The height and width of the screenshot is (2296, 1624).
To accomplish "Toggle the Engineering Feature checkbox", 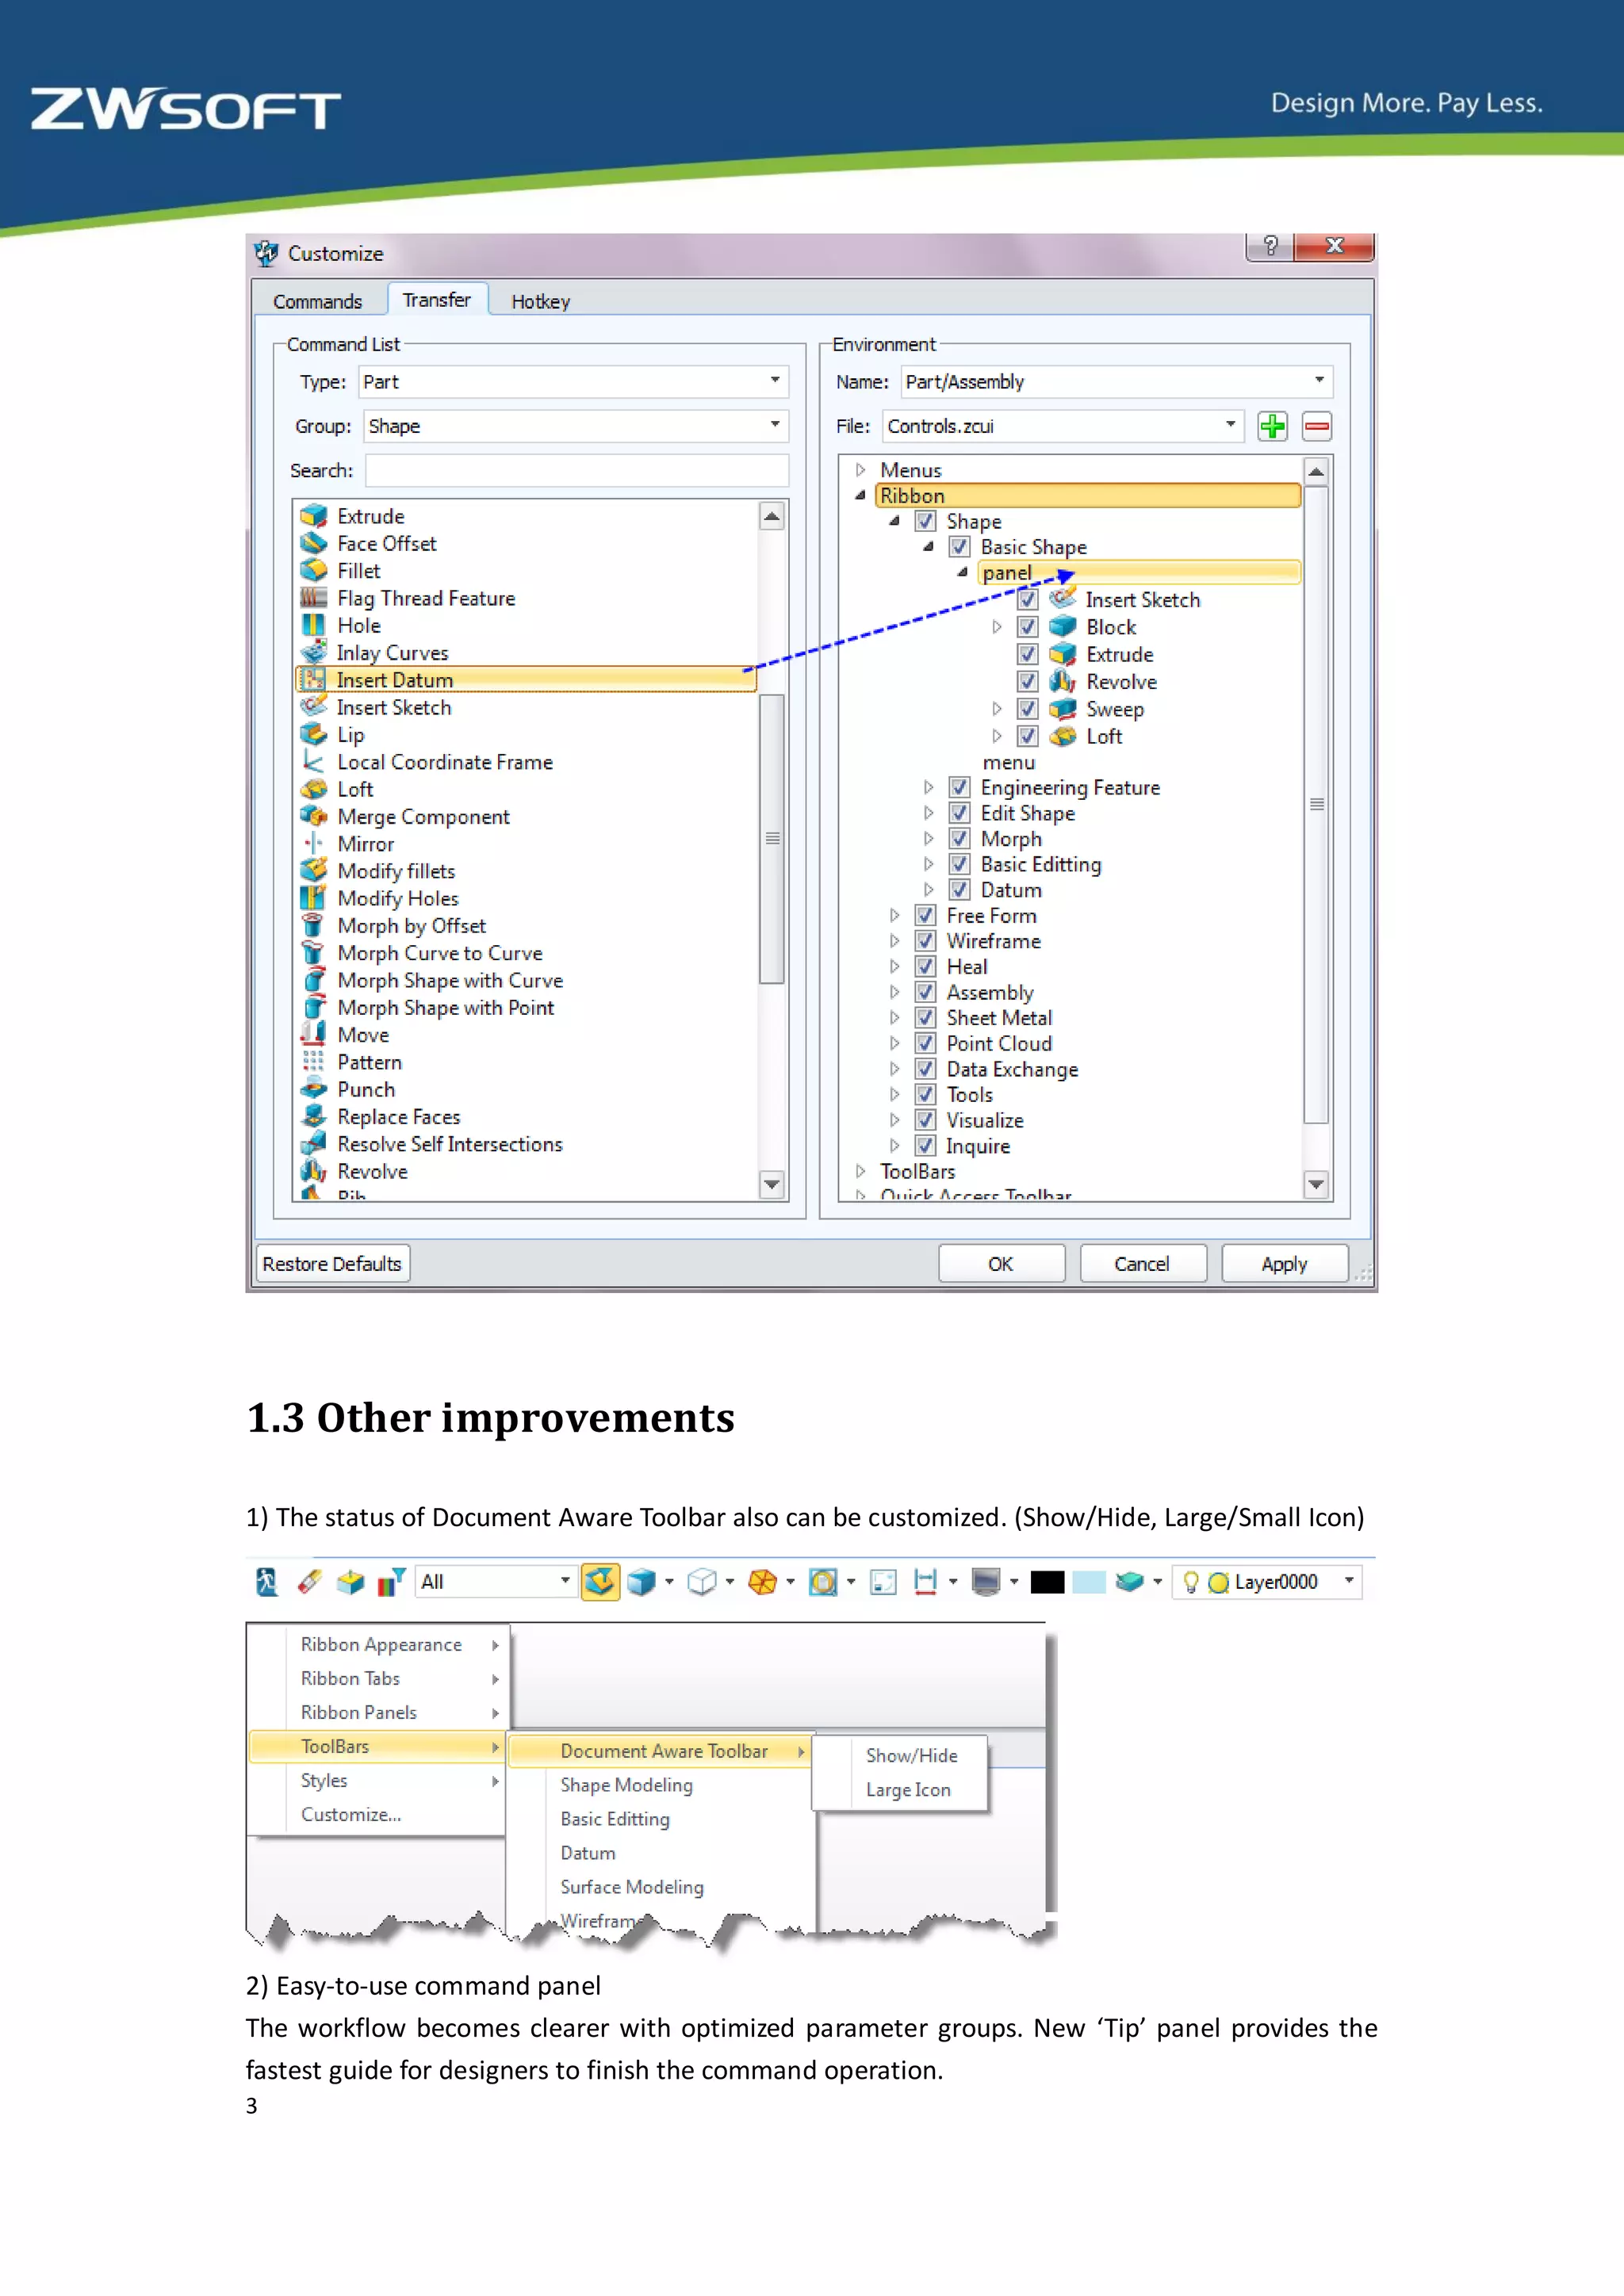I will [x=959, y=787].
